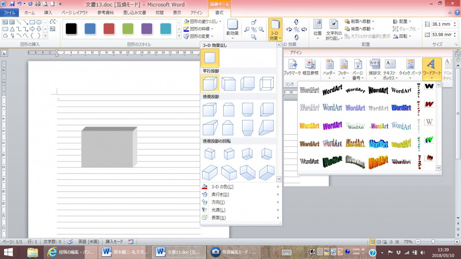461x259 pixels.
Task: Click the ワードアート button
Action: [x=431, y=68]
